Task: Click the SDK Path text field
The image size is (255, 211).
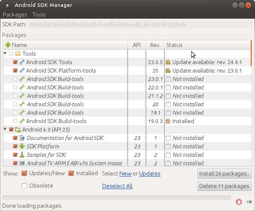Action: pyautogui.click(x=140, y=25)
